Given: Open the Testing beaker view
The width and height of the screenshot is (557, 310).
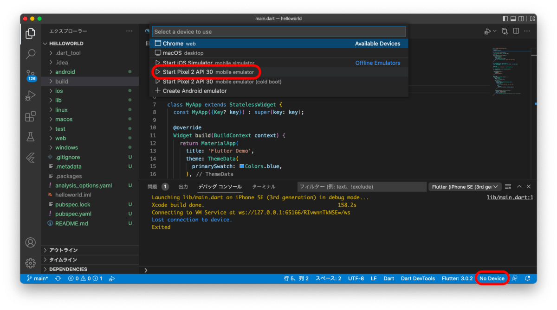Looking at the screenshot, I should [31, 137].
